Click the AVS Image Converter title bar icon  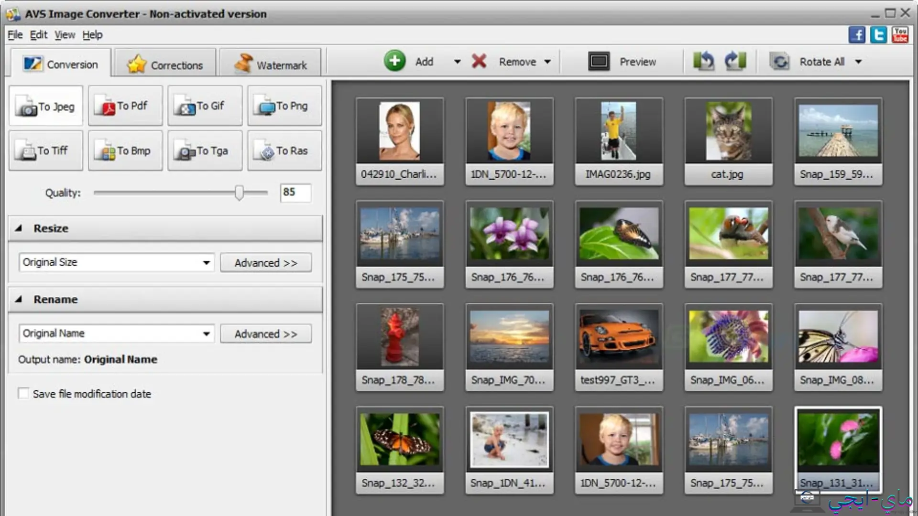(x=13, y=14)
